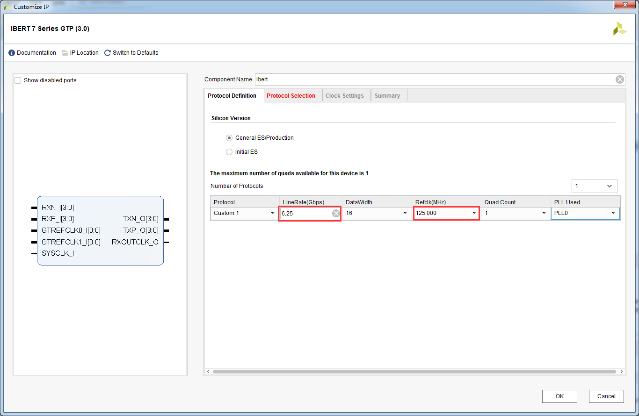Viewport: 639px width, 416px height.
Task: Select General ES/Production silicon version
Action: tap(229, 138)
